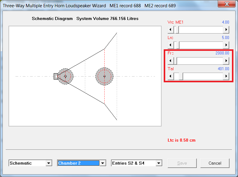Click the Tal slider thumb
This screenshot has height=177, width=238.
coord(181,76)
